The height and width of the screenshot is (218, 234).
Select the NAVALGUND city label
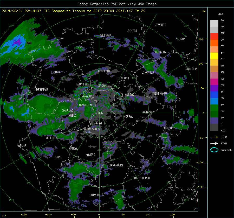(x=86, y=105)
